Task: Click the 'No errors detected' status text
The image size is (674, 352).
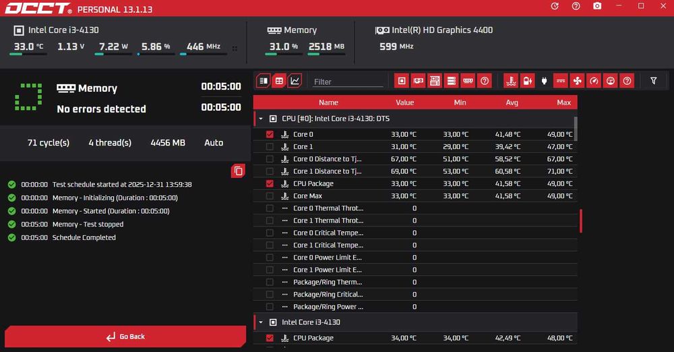Action: pos(102,109)
